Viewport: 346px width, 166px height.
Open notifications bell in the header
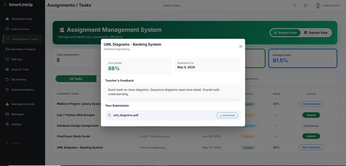coord(294,5)
